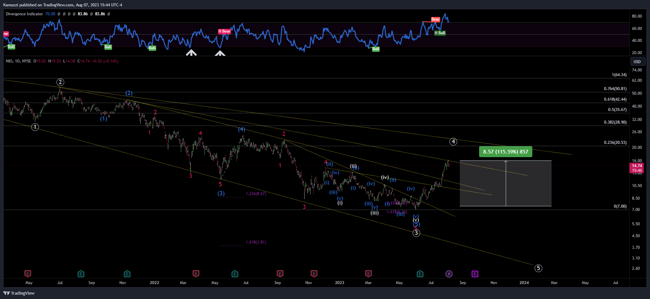Screen dimensions: 650x299
Task: Click the red earnings marker above May 2021
Action: [28, 274]
